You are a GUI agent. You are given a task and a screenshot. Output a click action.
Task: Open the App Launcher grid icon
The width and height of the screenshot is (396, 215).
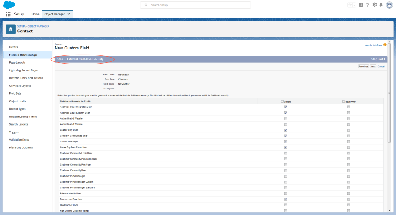(8, 14)
